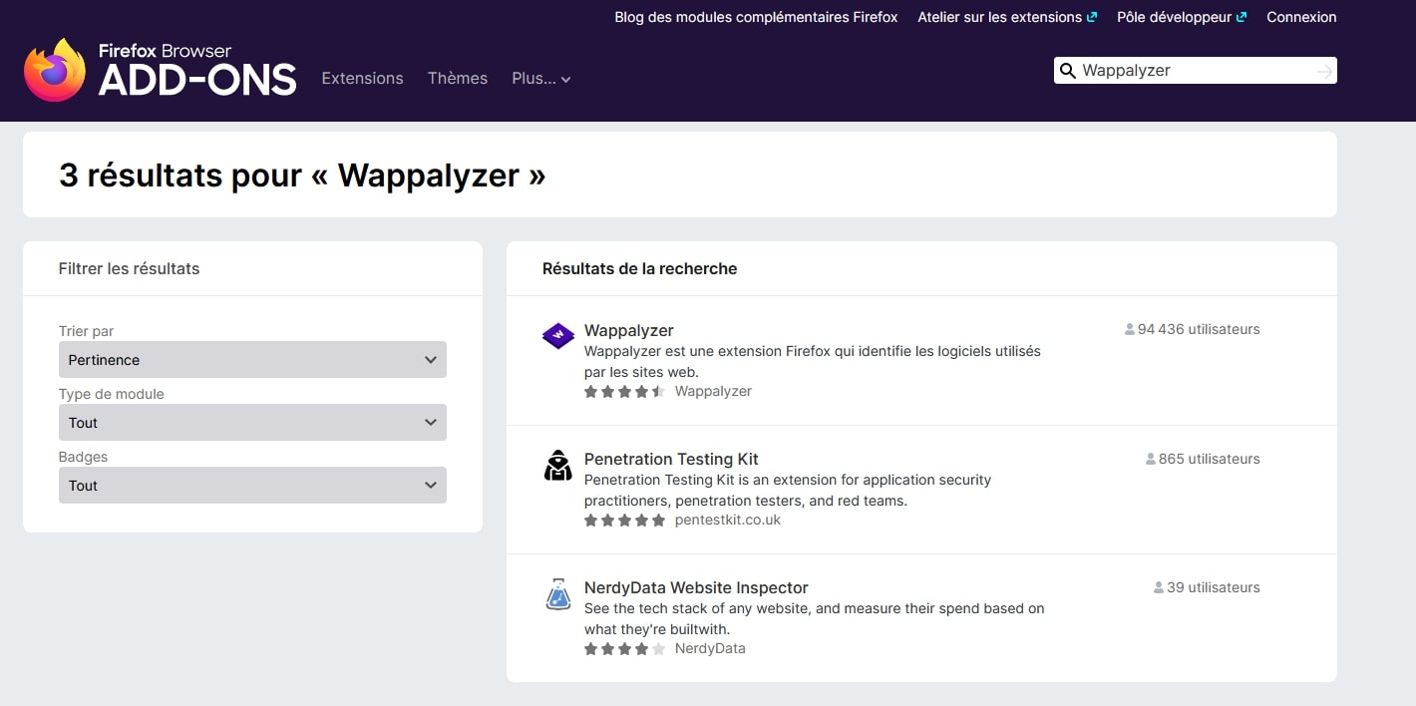This screenshot has height=706, width=1416.
Task: Open Pôle développeur link
Action: click(x=1175, y=17)
